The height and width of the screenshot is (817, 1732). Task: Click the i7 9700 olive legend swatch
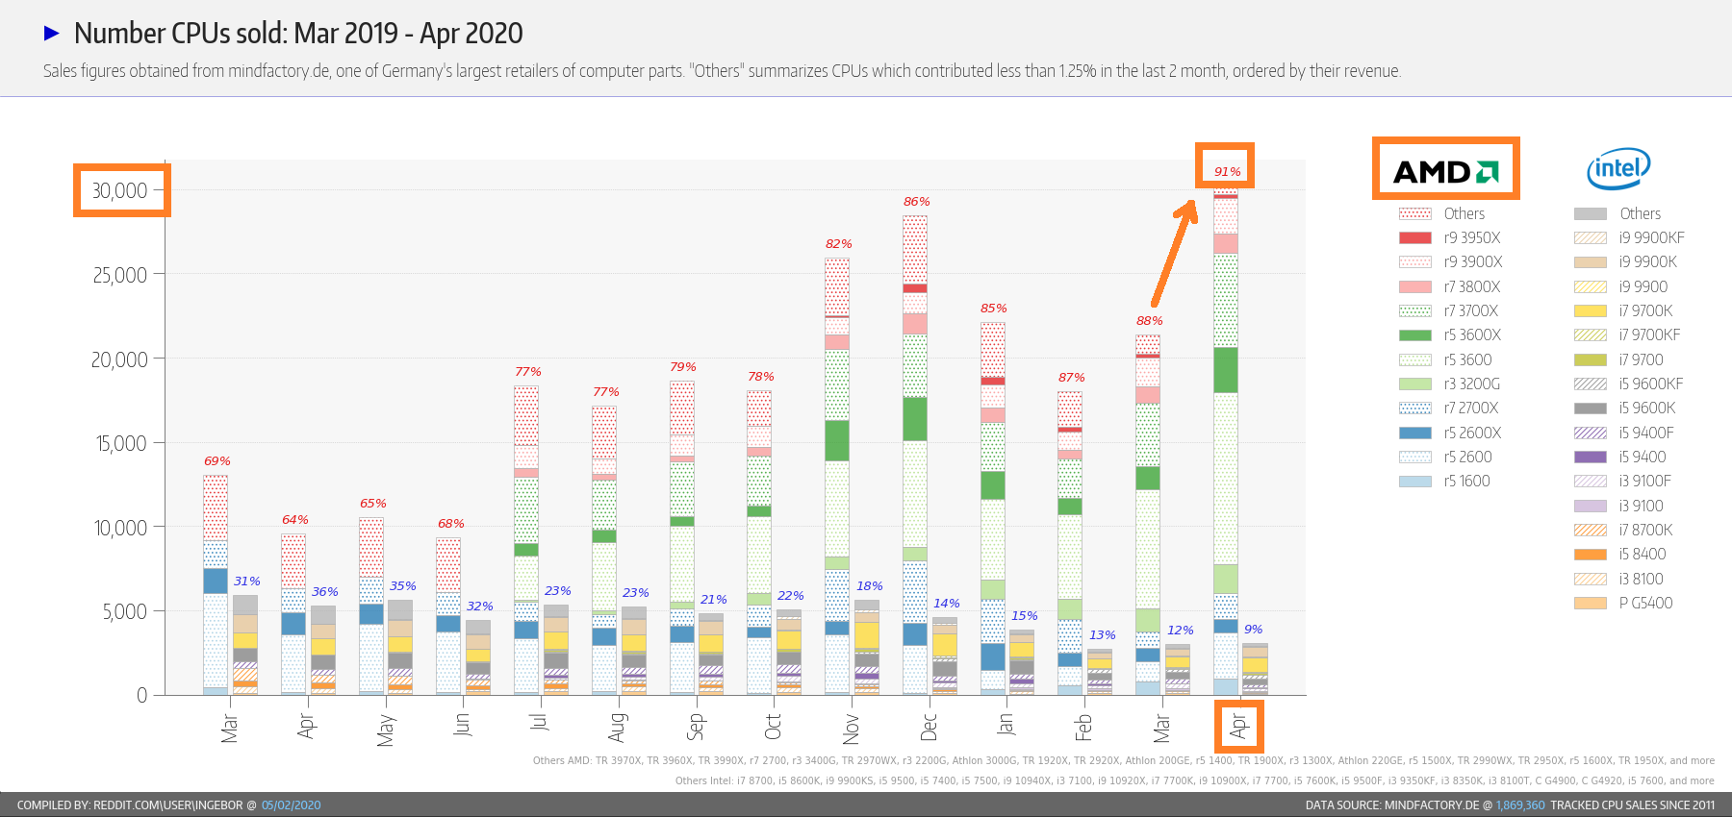1591,360
